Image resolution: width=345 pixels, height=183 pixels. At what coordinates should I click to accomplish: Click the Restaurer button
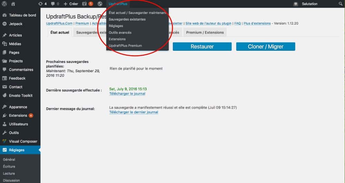point(202,47)
